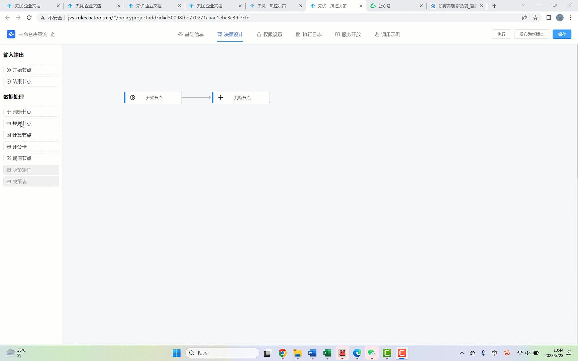
Task: Open the tab search dropdown arrow
Action: click(x=523, y=5)
